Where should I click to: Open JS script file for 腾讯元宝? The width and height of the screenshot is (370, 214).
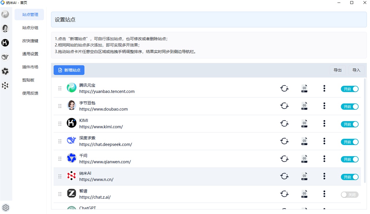(x=304, y=89)
